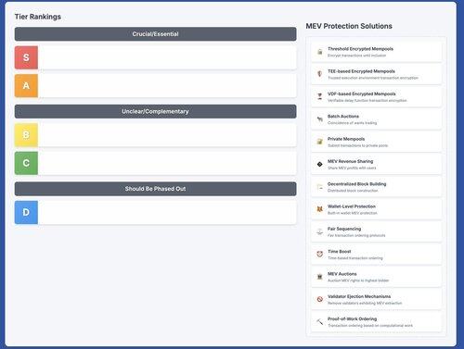Click the empty S tier drop row
The width and height of the screenshot is (464, 349).
[167, 57]
